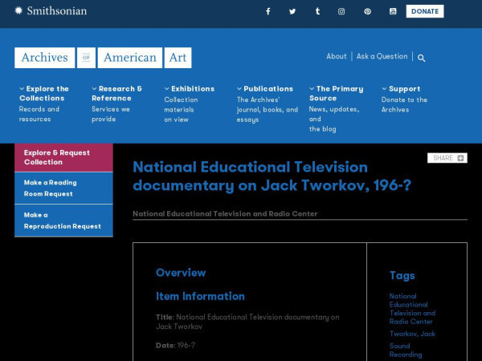Open the Twitter icon in header
482x361 pixels.
tap(292, 11)
